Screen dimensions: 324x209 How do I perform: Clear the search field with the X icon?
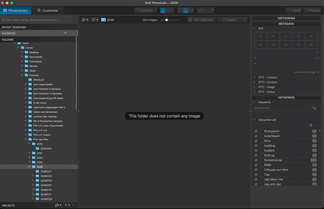[75, 20]
